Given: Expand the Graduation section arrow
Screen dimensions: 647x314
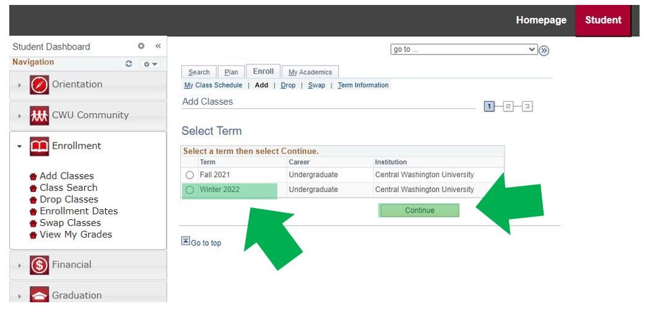Looking at the screenshot, I should [19, 296].
